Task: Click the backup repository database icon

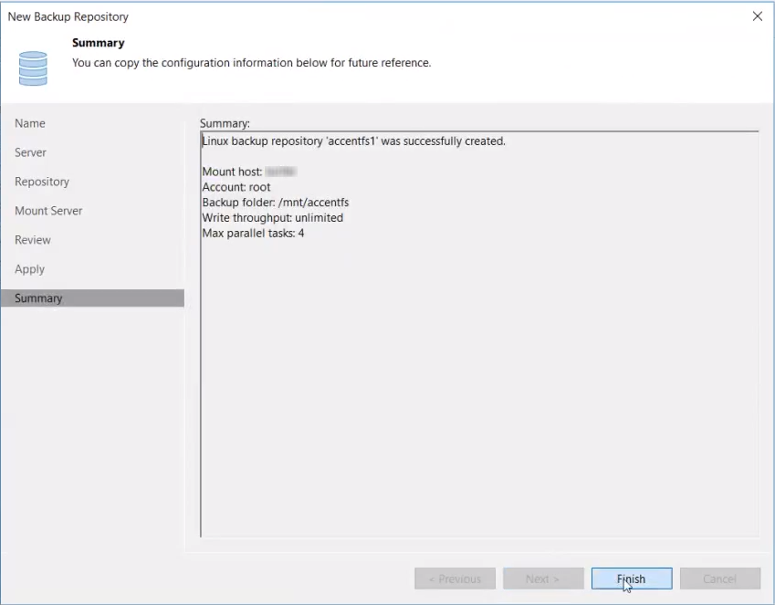Action: (x=33, y=68)
